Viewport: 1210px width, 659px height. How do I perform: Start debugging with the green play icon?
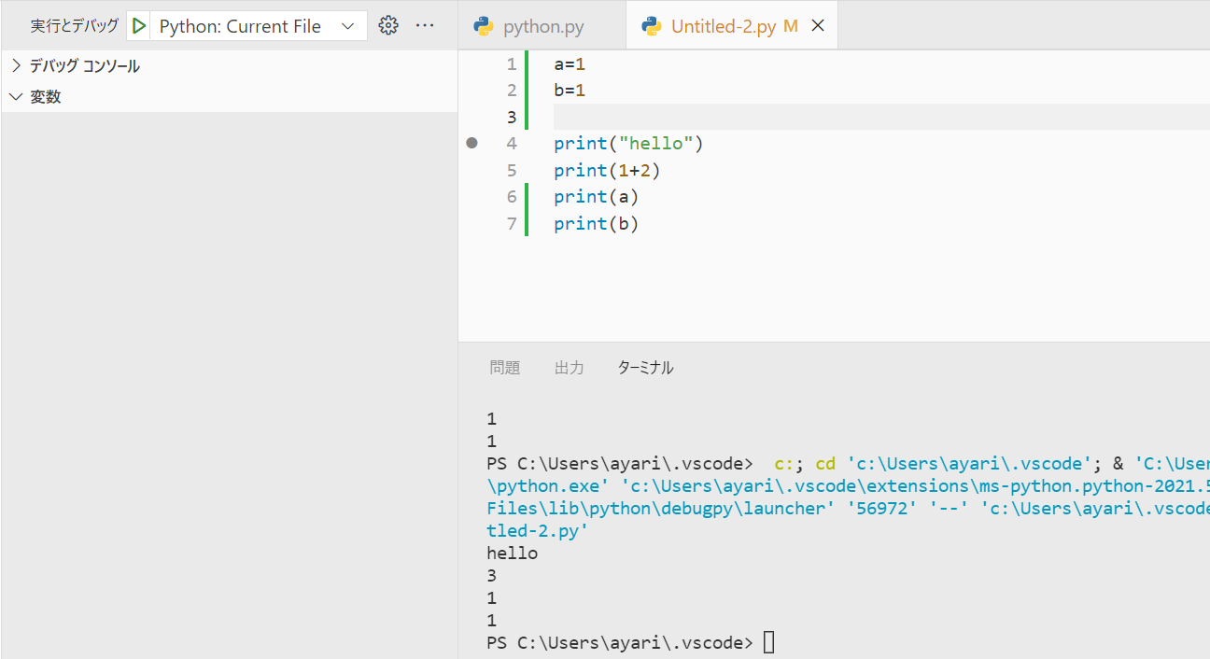click(139, 26)
